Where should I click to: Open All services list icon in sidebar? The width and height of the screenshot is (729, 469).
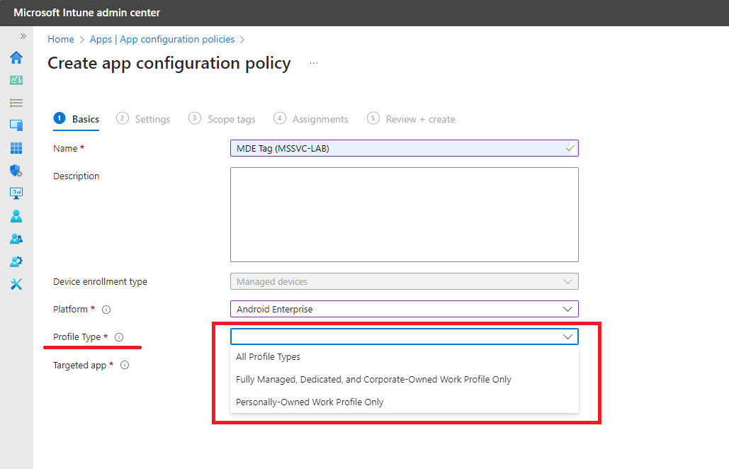[16, 103]
